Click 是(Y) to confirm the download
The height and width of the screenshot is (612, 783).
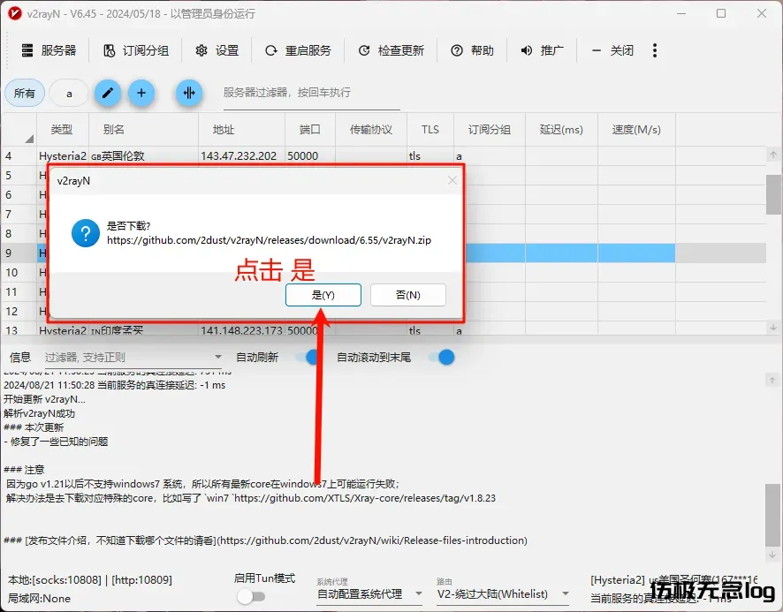coord(323,295)
